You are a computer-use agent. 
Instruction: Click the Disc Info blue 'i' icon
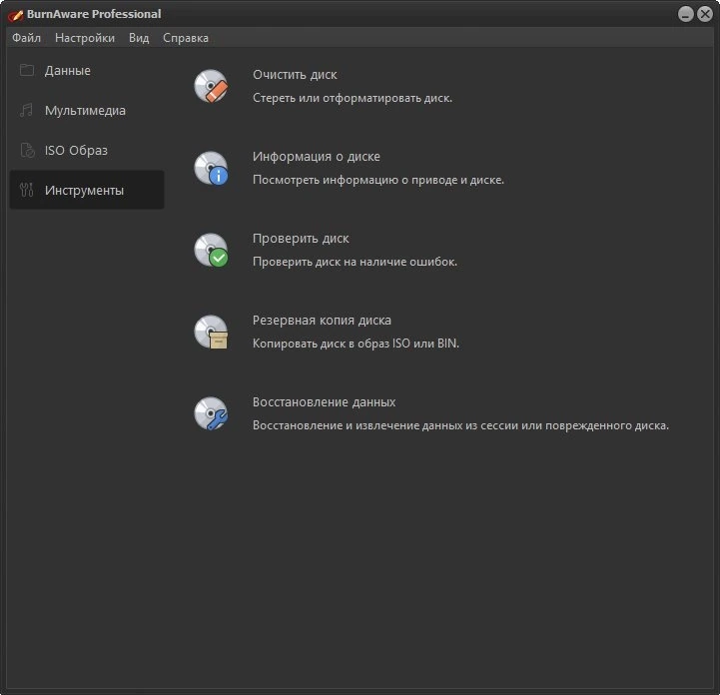point(211,168)
